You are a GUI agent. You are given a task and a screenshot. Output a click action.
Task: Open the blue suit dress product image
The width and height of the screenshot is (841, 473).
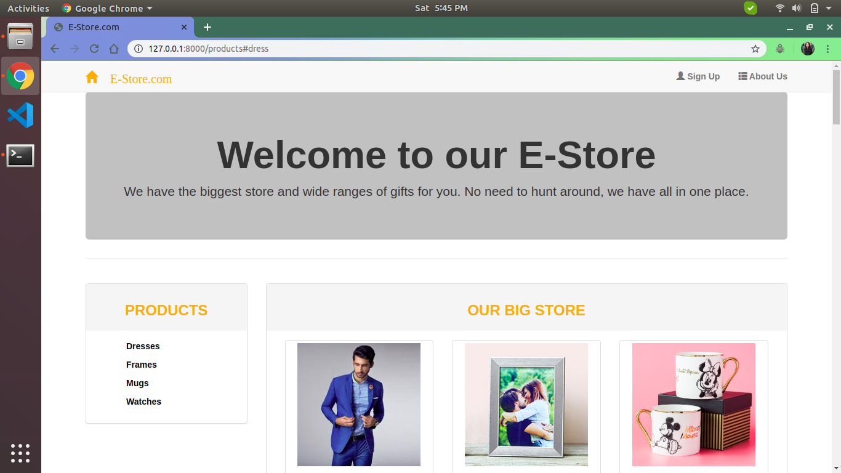point(359,405)
